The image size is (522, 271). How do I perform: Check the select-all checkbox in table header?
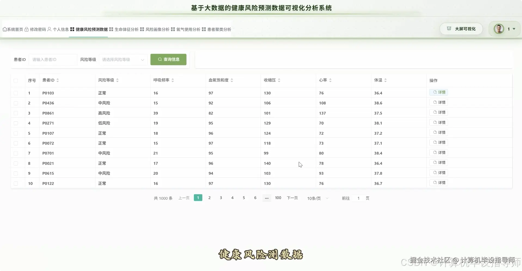(16, 81)
